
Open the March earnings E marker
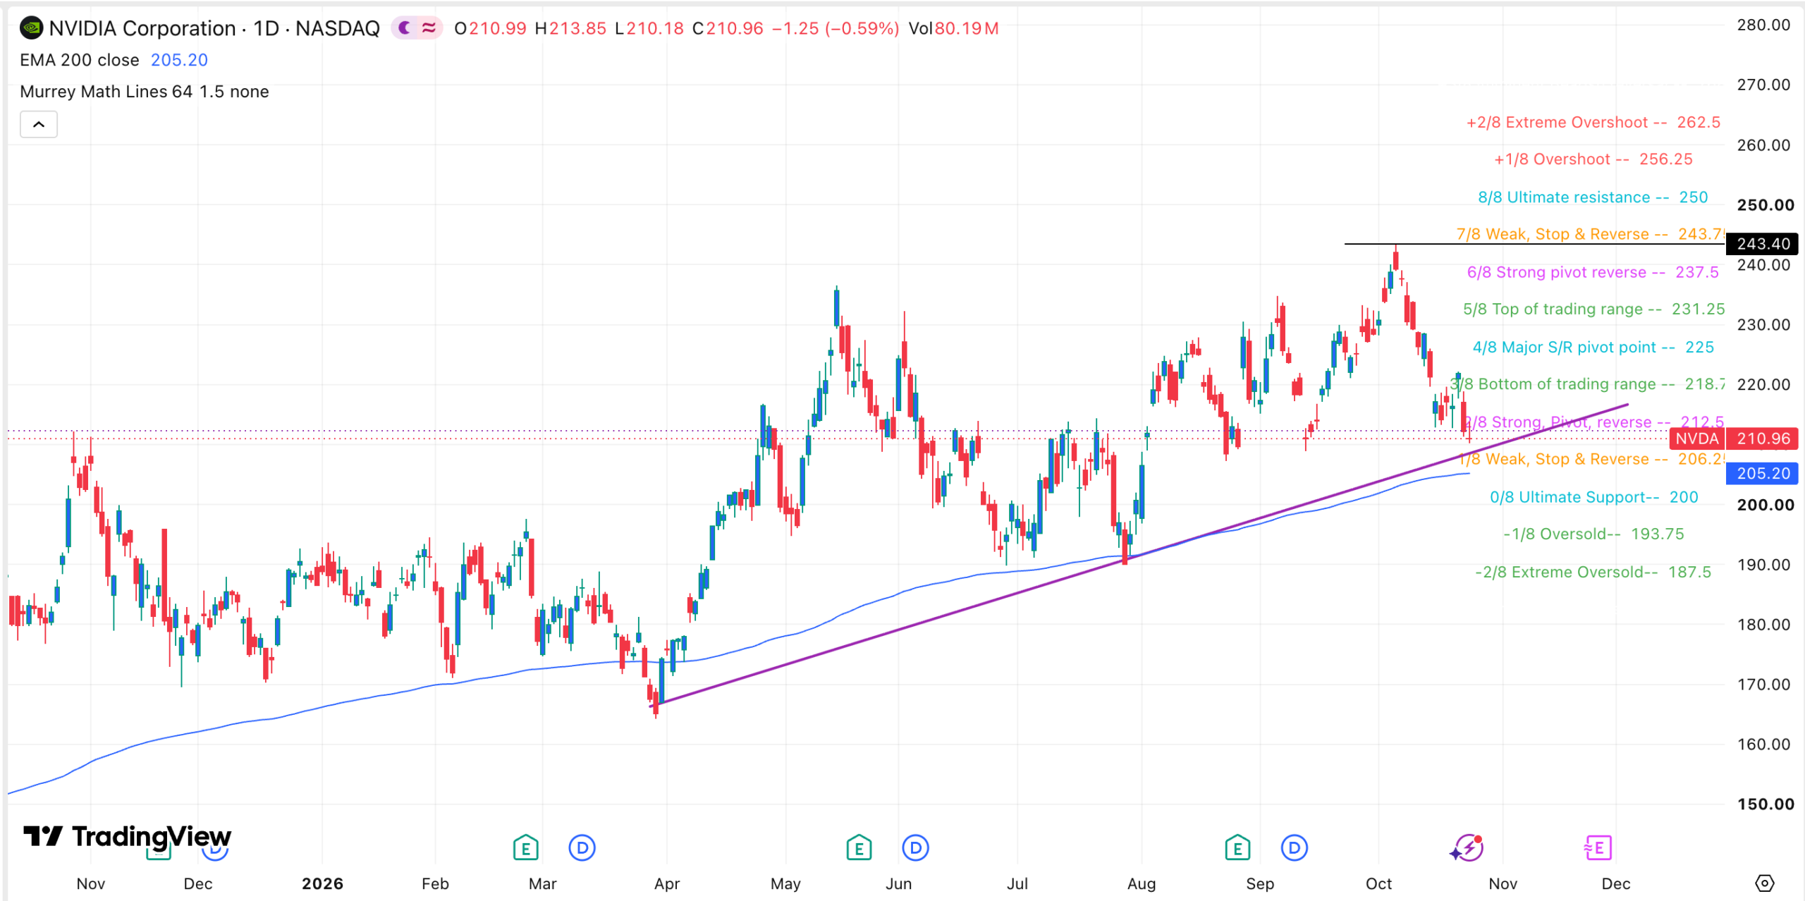click(525, 848)
